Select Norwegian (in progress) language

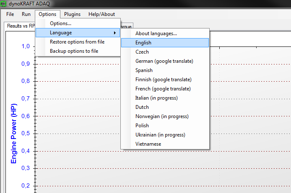(x=165, y=116)
